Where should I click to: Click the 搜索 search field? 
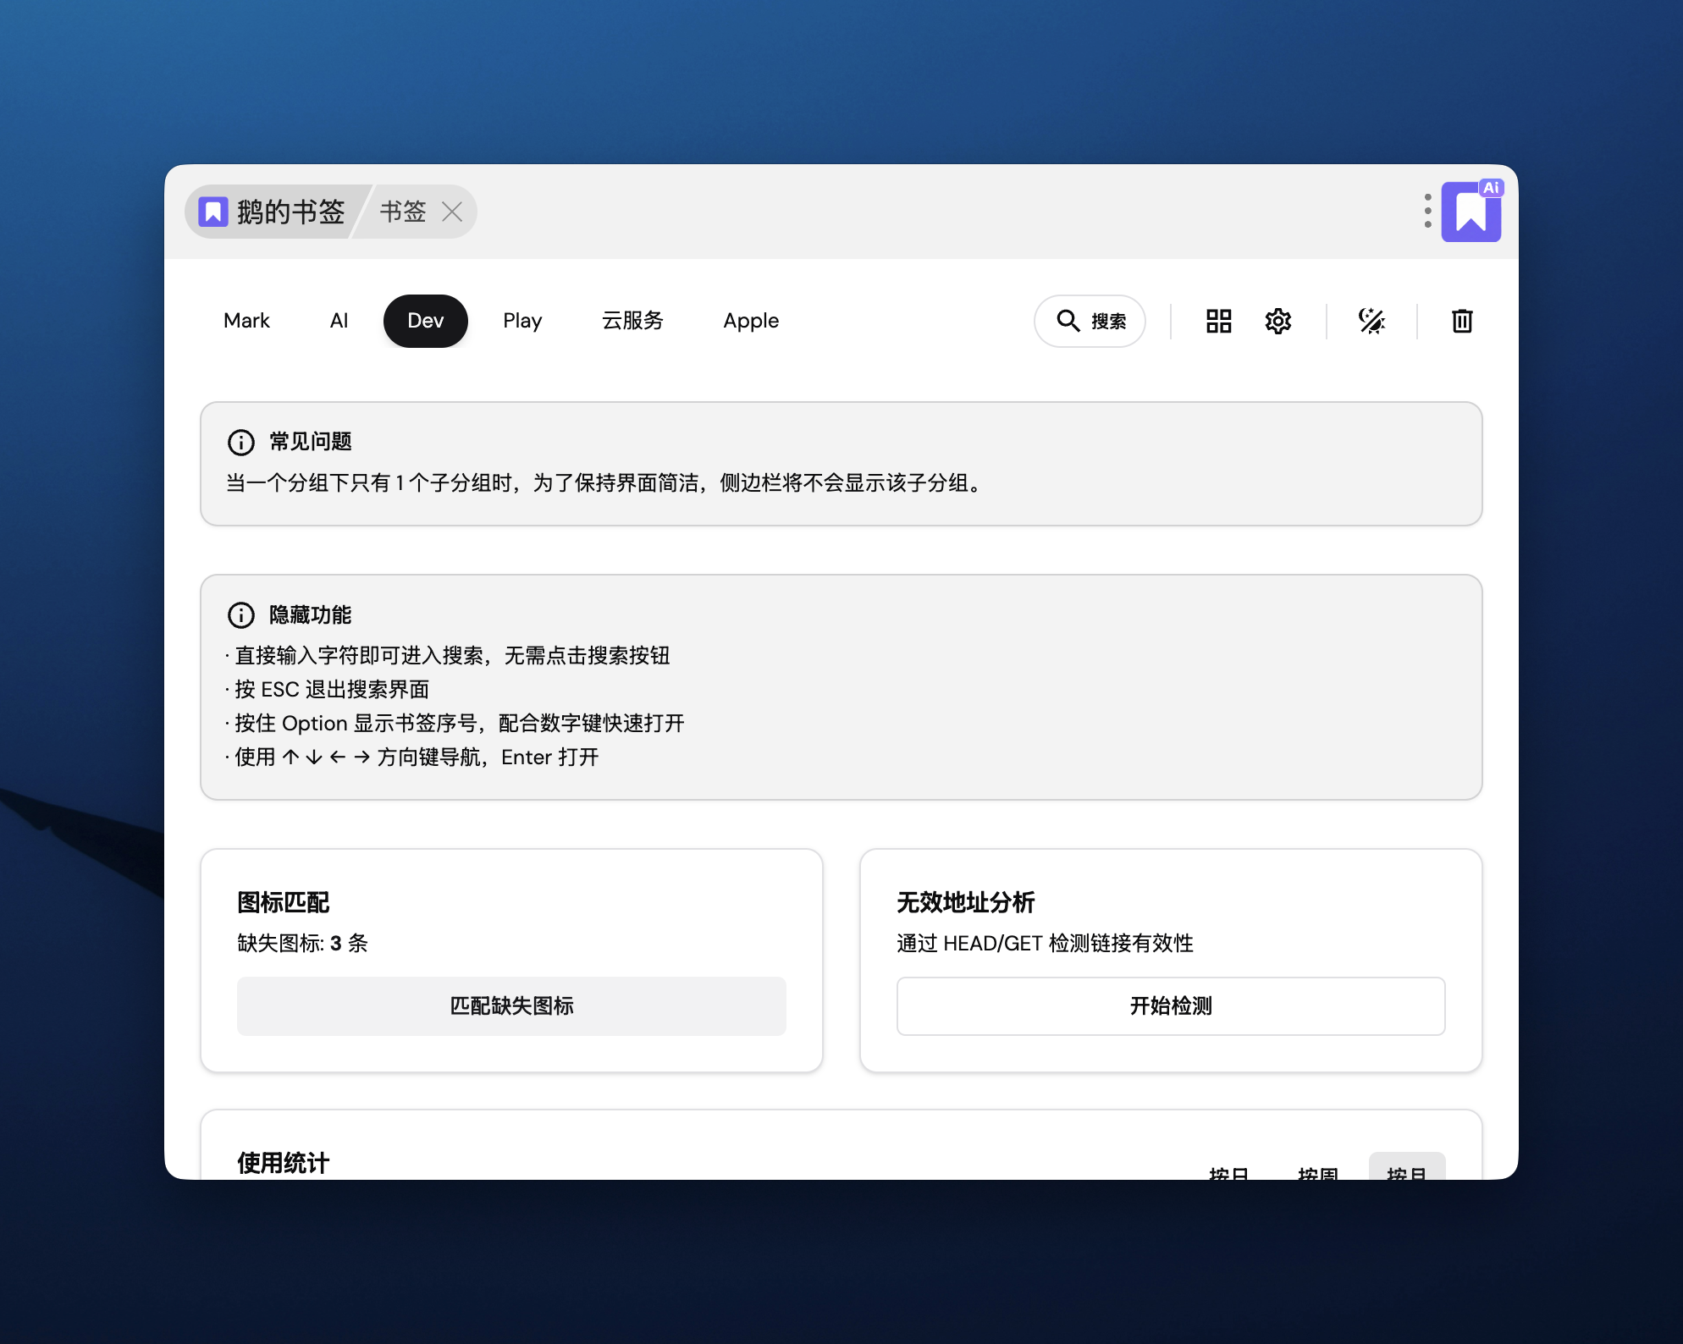[x=1090, y=321]
